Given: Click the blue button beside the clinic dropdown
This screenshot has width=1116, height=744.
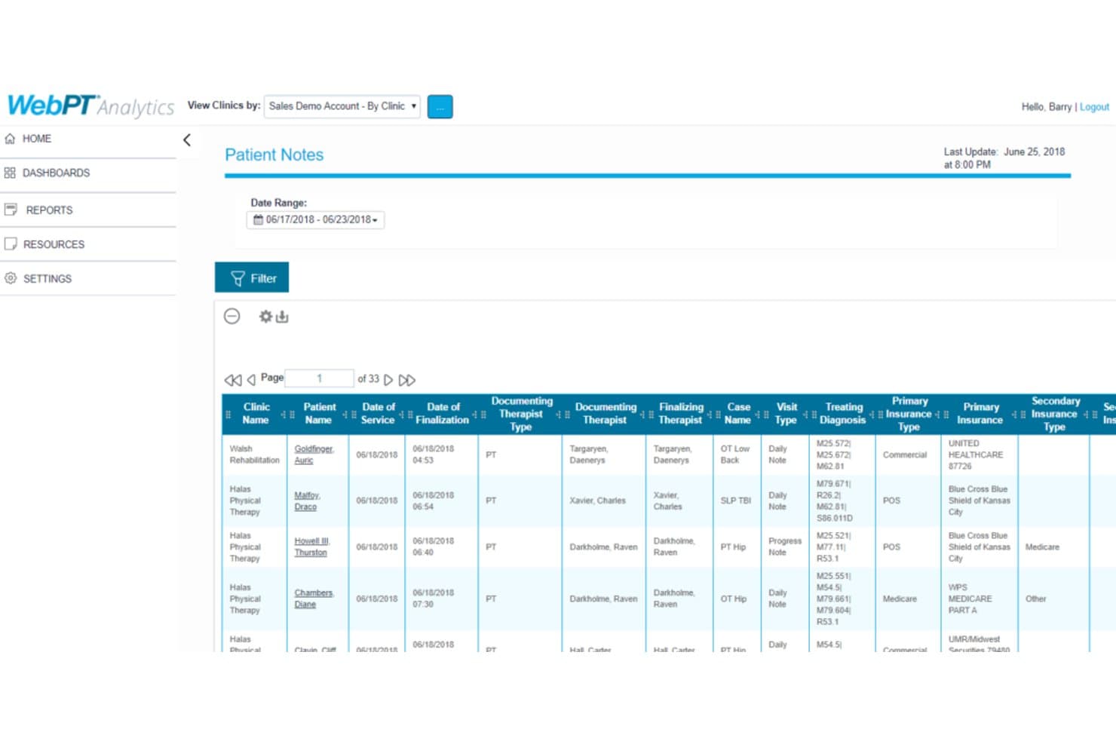Looking at the screenshot, I should coord(440,107).
